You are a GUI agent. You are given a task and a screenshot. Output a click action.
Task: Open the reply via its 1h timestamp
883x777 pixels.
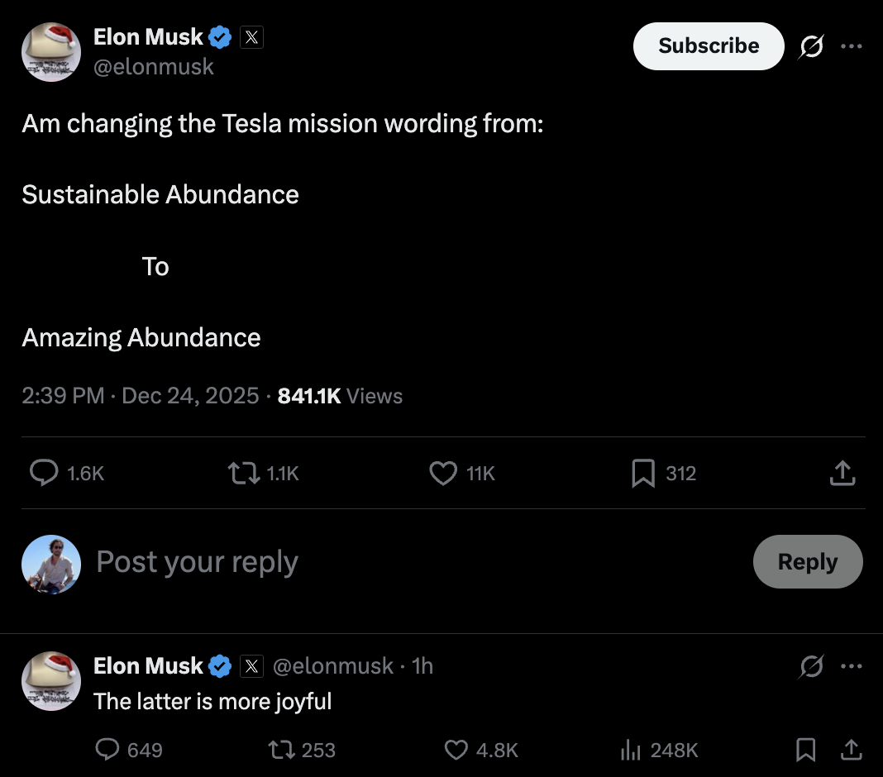tap(423, 665)
